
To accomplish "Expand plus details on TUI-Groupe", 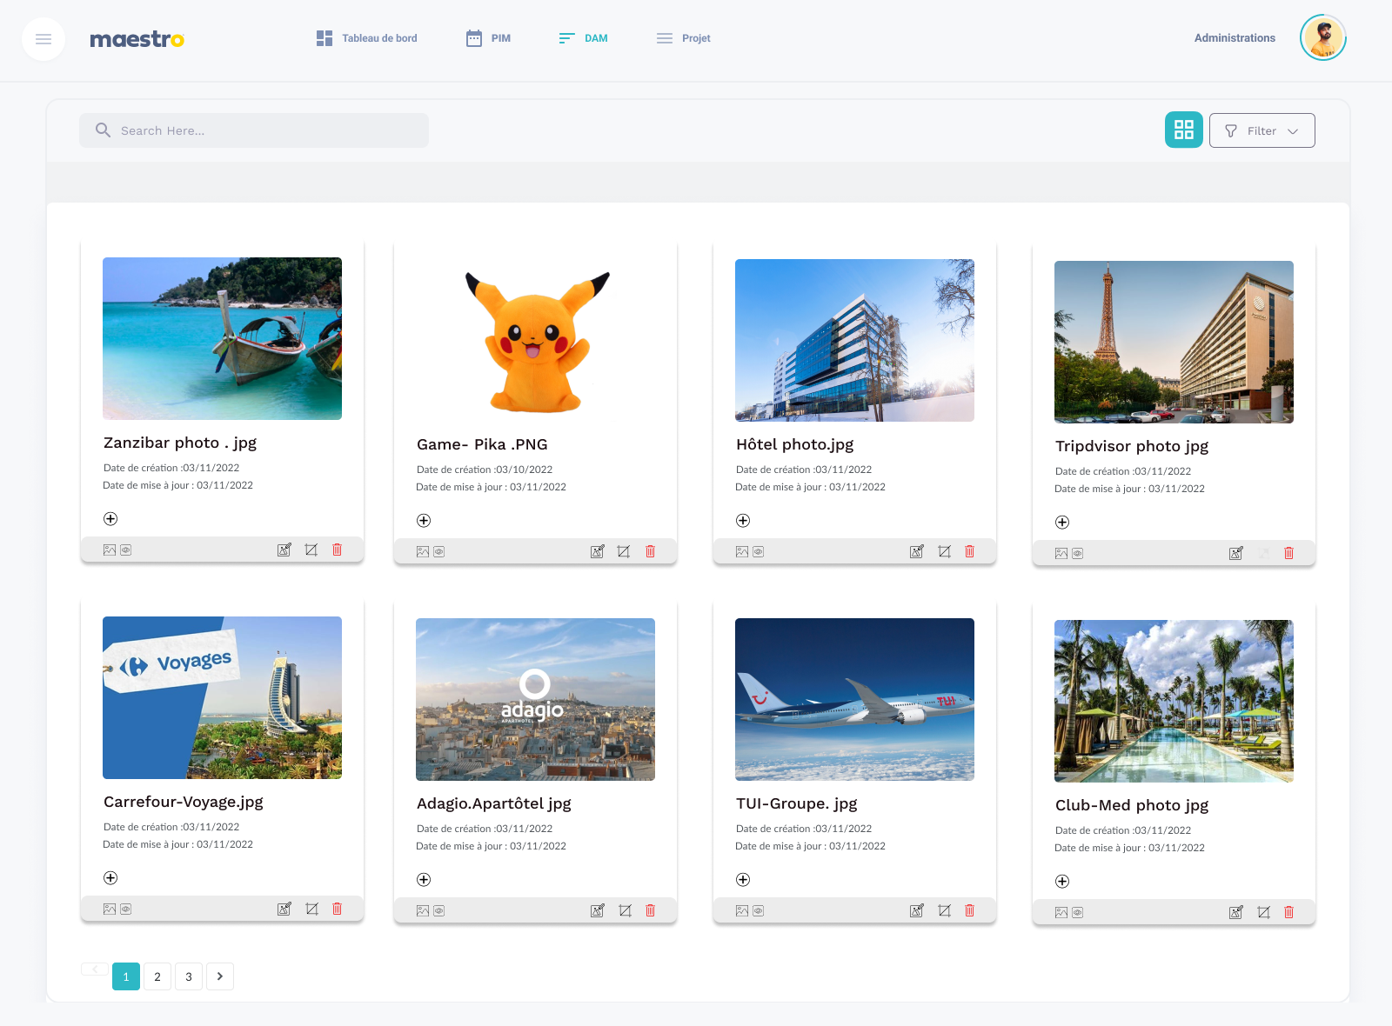I will (x=743, y=879).
